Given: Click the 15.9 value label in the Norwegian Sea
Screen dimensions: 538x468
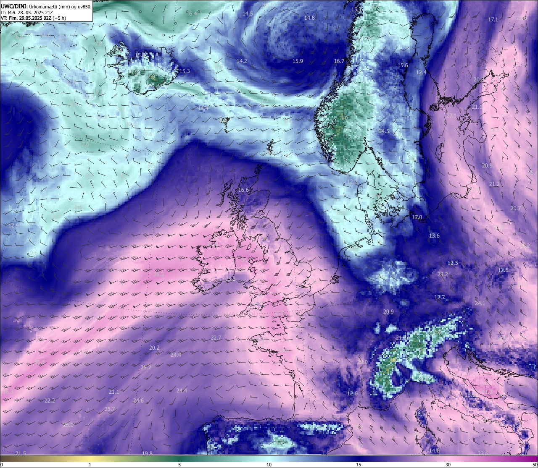Looking at the screenshot, I should coord(298,61).
